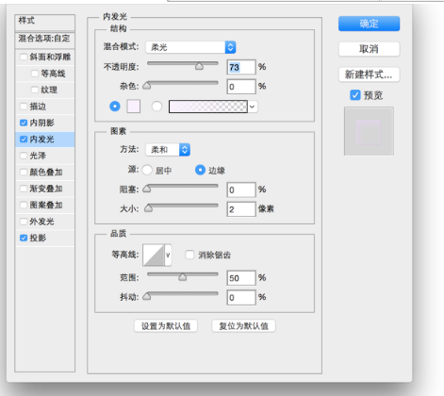The width and height of the screenshot is (444, 396).
Task: Click the 新建样式 button
Action: pyautogui.click(x=369, y=74)
